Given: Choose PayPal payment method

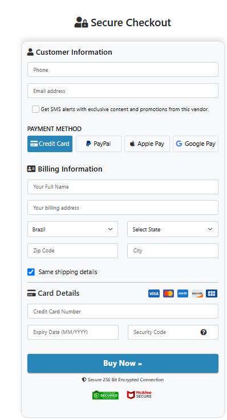Looking at the screenshot, I should 99,144.
